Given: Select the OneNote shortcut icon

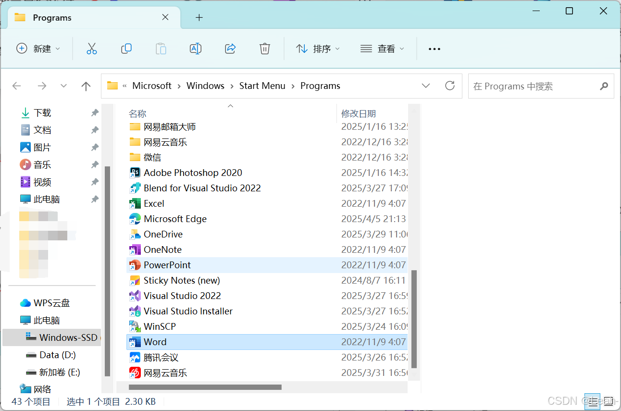Looking at the screenshot, I should (135, 250).
